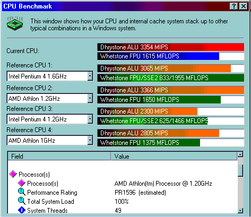Click the Reference CPU 2: label
The width and height of the screenshot is (251, 217).
tap(30, 88)
